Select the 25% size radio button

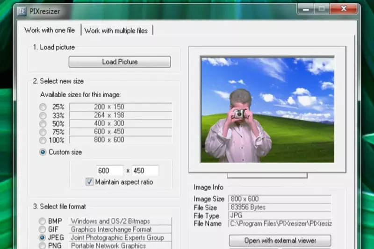click(43, 107)
